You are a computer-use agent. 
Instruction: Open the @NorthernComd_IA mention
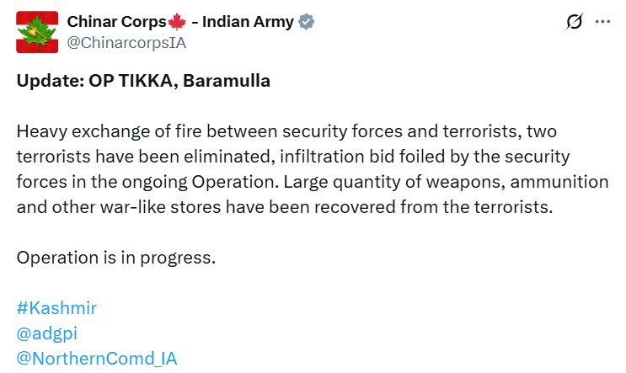(97, 358)
